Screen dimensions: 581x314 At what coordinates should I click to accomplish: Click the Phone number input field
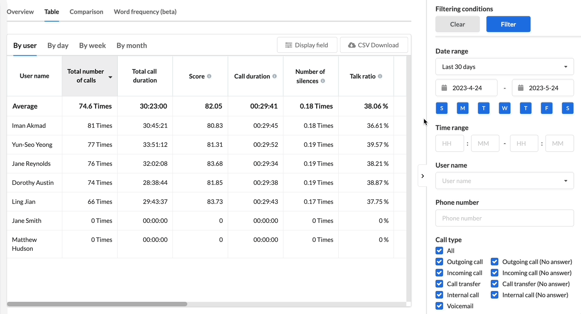(505, 218)
